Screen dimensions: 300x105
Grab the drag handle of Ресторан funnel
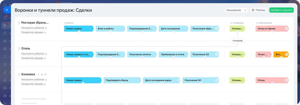coord(19,23)
